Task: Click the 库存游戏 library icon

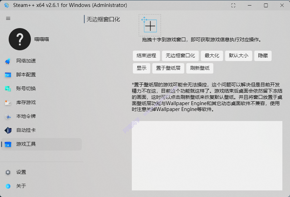Action: point(8,102)
